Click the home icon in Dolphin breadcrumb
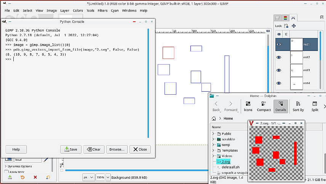326x184 pixels. click(x=214, y=119)
